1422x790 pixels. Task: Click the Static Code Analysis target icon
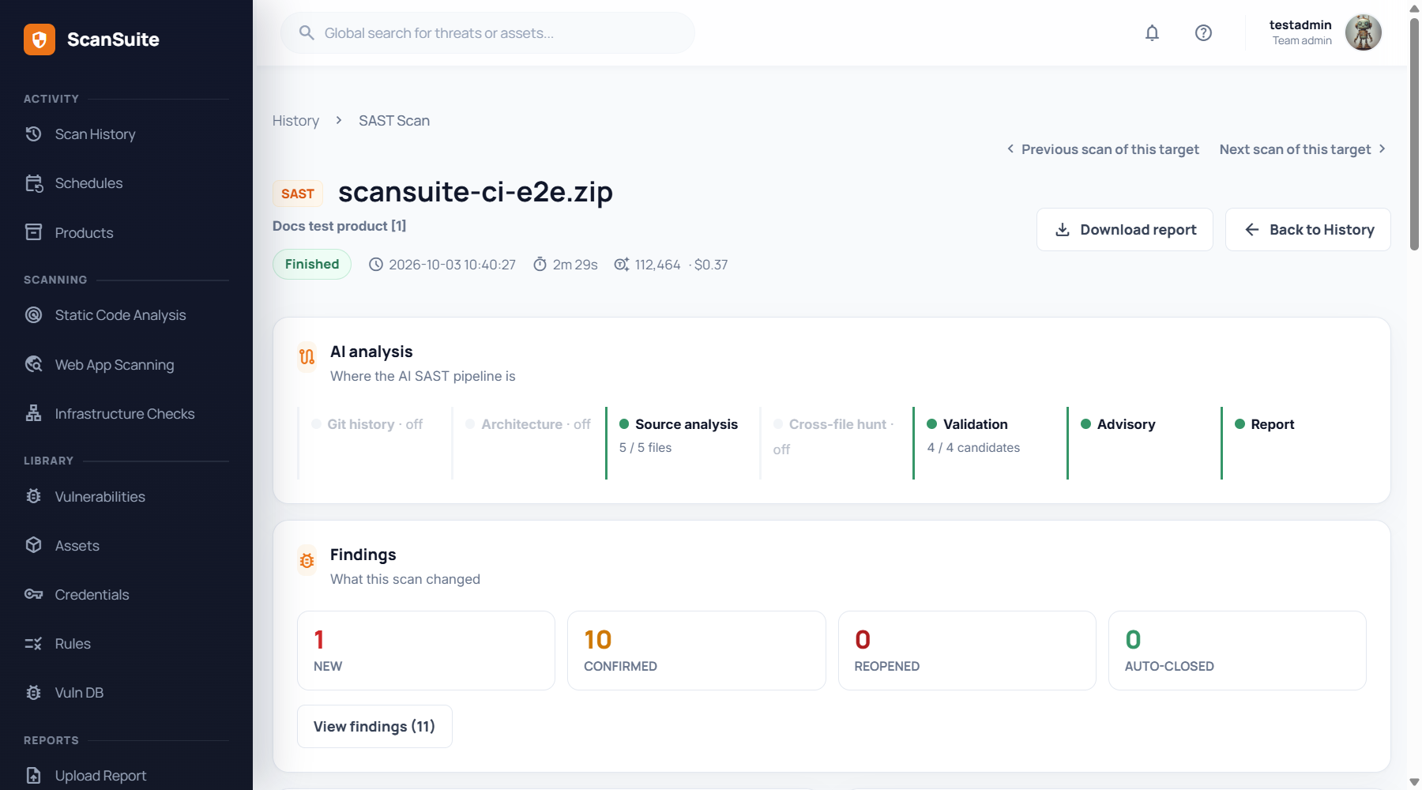pyautogui.click(x=33, y=314)
